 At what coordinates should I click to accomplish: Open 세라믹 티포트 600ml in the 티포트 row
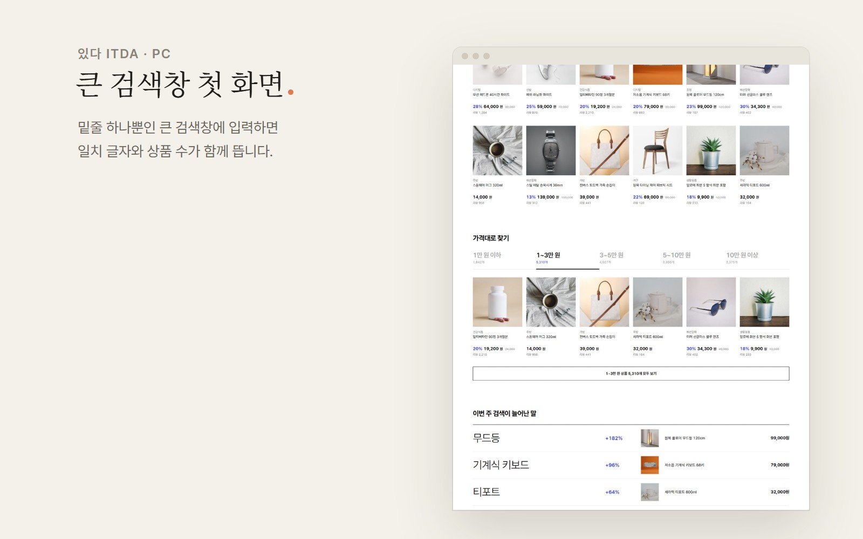click(x=680, y=492)
